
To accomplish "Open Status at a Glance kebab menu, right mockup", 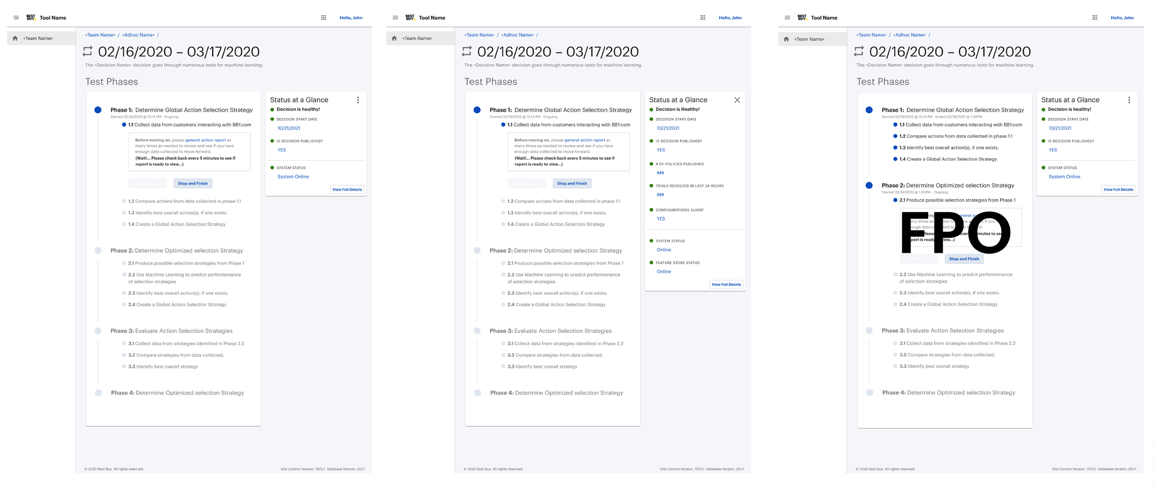I will pos(1129,100).
